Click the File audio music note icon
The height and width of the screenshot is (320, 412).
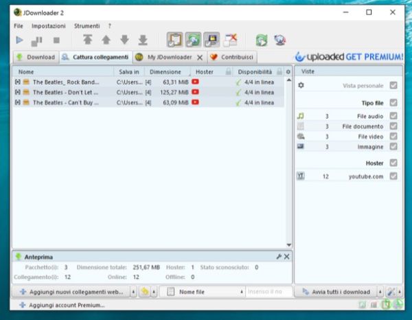(x=301, y=116)
